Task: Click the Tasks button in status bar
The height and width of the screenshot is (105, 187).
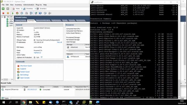Action: 5,98
